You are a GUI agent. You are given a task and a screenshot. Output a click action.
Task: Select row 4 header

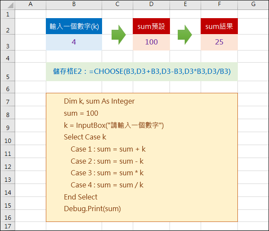click(x=8, y=57)
